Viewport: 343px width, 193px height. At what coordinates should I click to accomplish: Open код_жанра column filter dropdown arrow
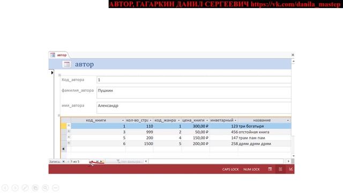(178, 120)
